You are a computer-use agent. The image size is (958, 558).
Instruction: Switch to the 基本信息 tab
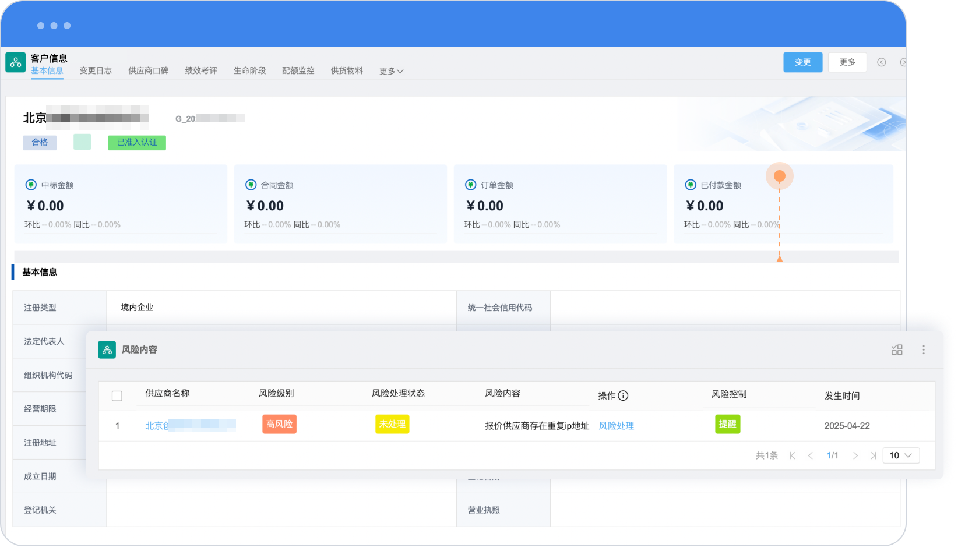point(47,70)
